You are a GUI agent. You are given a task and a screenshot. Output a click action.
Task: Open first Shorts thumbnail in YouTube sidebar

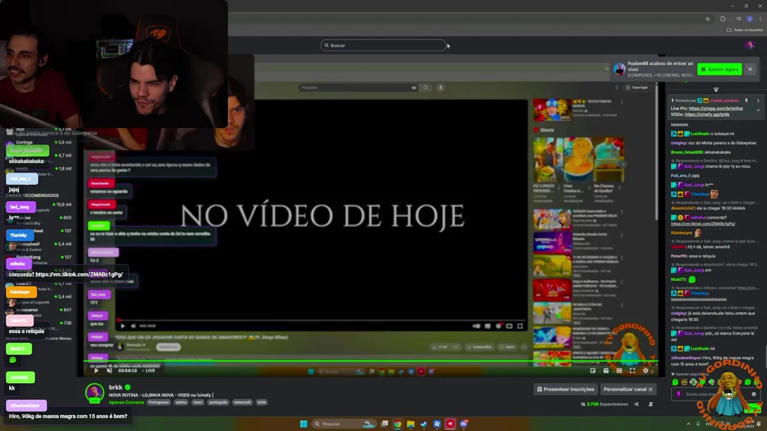click(548, 160)
